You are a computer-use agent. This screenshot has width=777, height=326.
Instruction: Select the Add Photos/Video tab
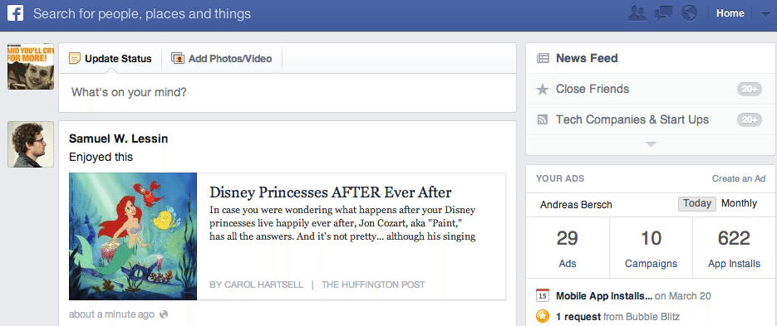point(222,58)
